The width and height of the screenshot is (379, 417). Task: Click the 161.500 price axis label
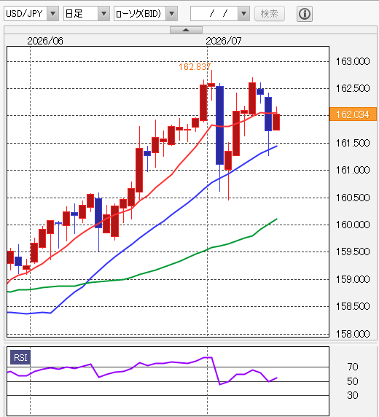pyautogui.click(x=353, y=143)
